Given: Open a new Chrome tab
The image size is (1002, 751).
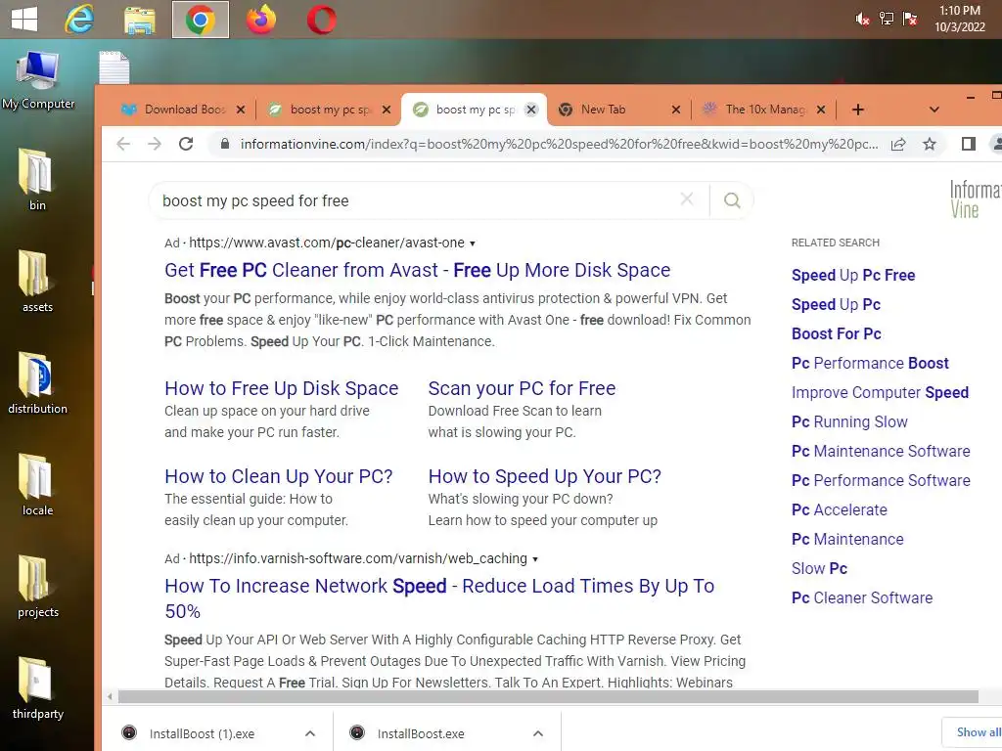Looking at the screenshot, I should tap(858, 110).
